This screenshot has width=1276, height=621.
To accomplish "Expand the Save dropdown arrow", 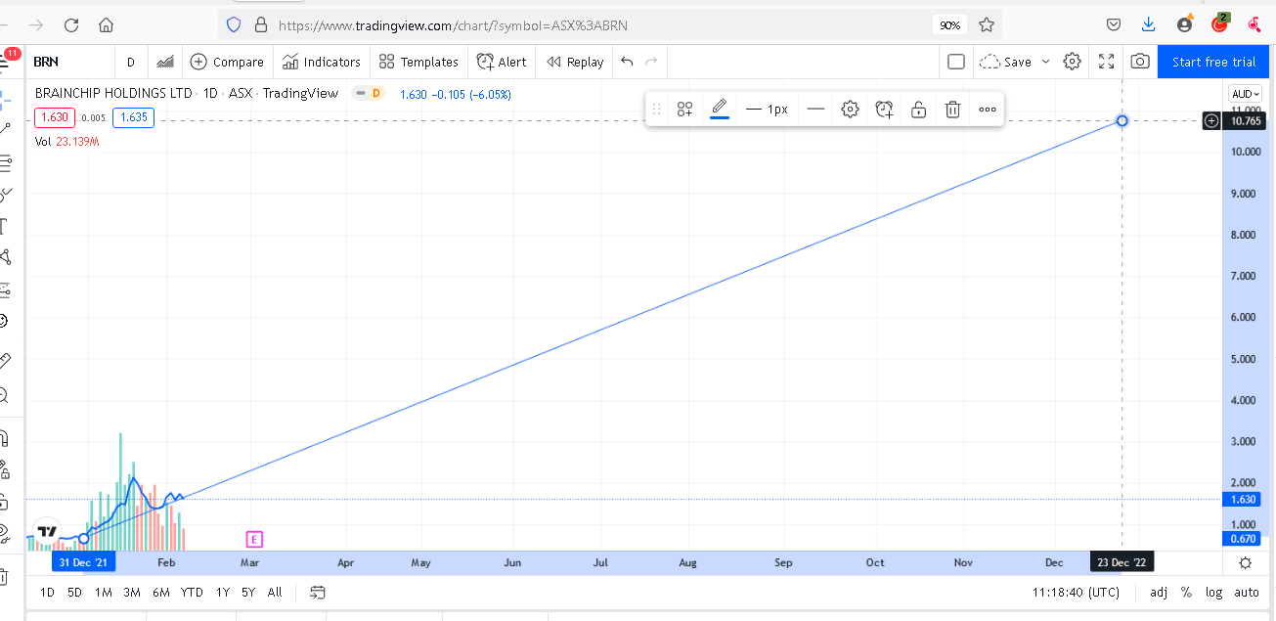I will (1045, 62).
